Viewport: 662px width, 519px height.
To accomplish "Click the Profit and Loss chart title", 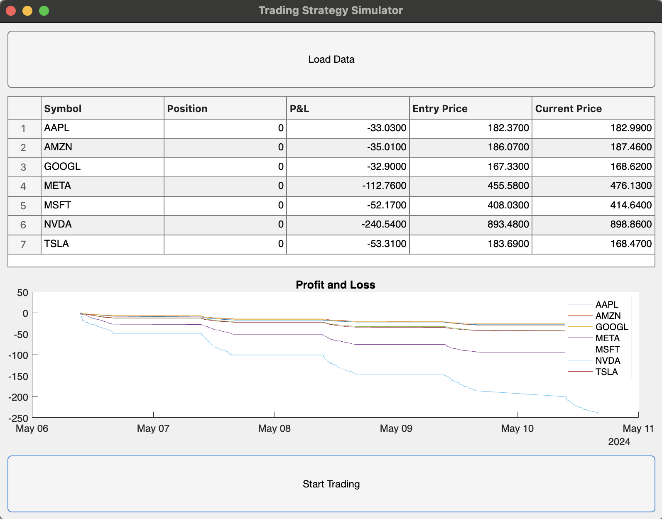I will pos(336,285).
